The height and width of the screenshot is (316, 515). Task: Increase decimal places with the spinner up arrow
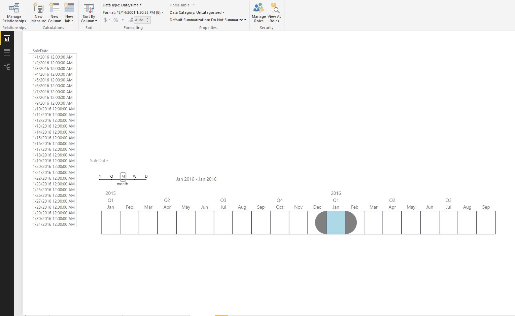pos(148,18)
